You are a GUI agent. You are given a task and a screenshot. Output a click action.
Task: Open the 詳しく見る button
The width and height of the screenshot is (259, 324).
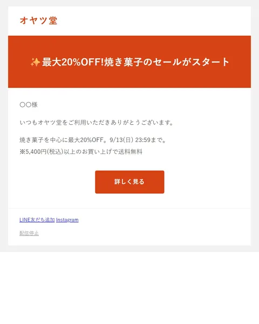point(129,182)
